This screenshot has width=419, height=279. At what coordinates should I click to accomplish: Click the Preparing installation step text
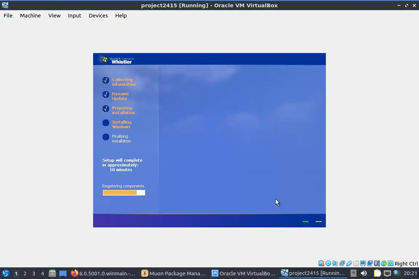click(x=123, y=110)
